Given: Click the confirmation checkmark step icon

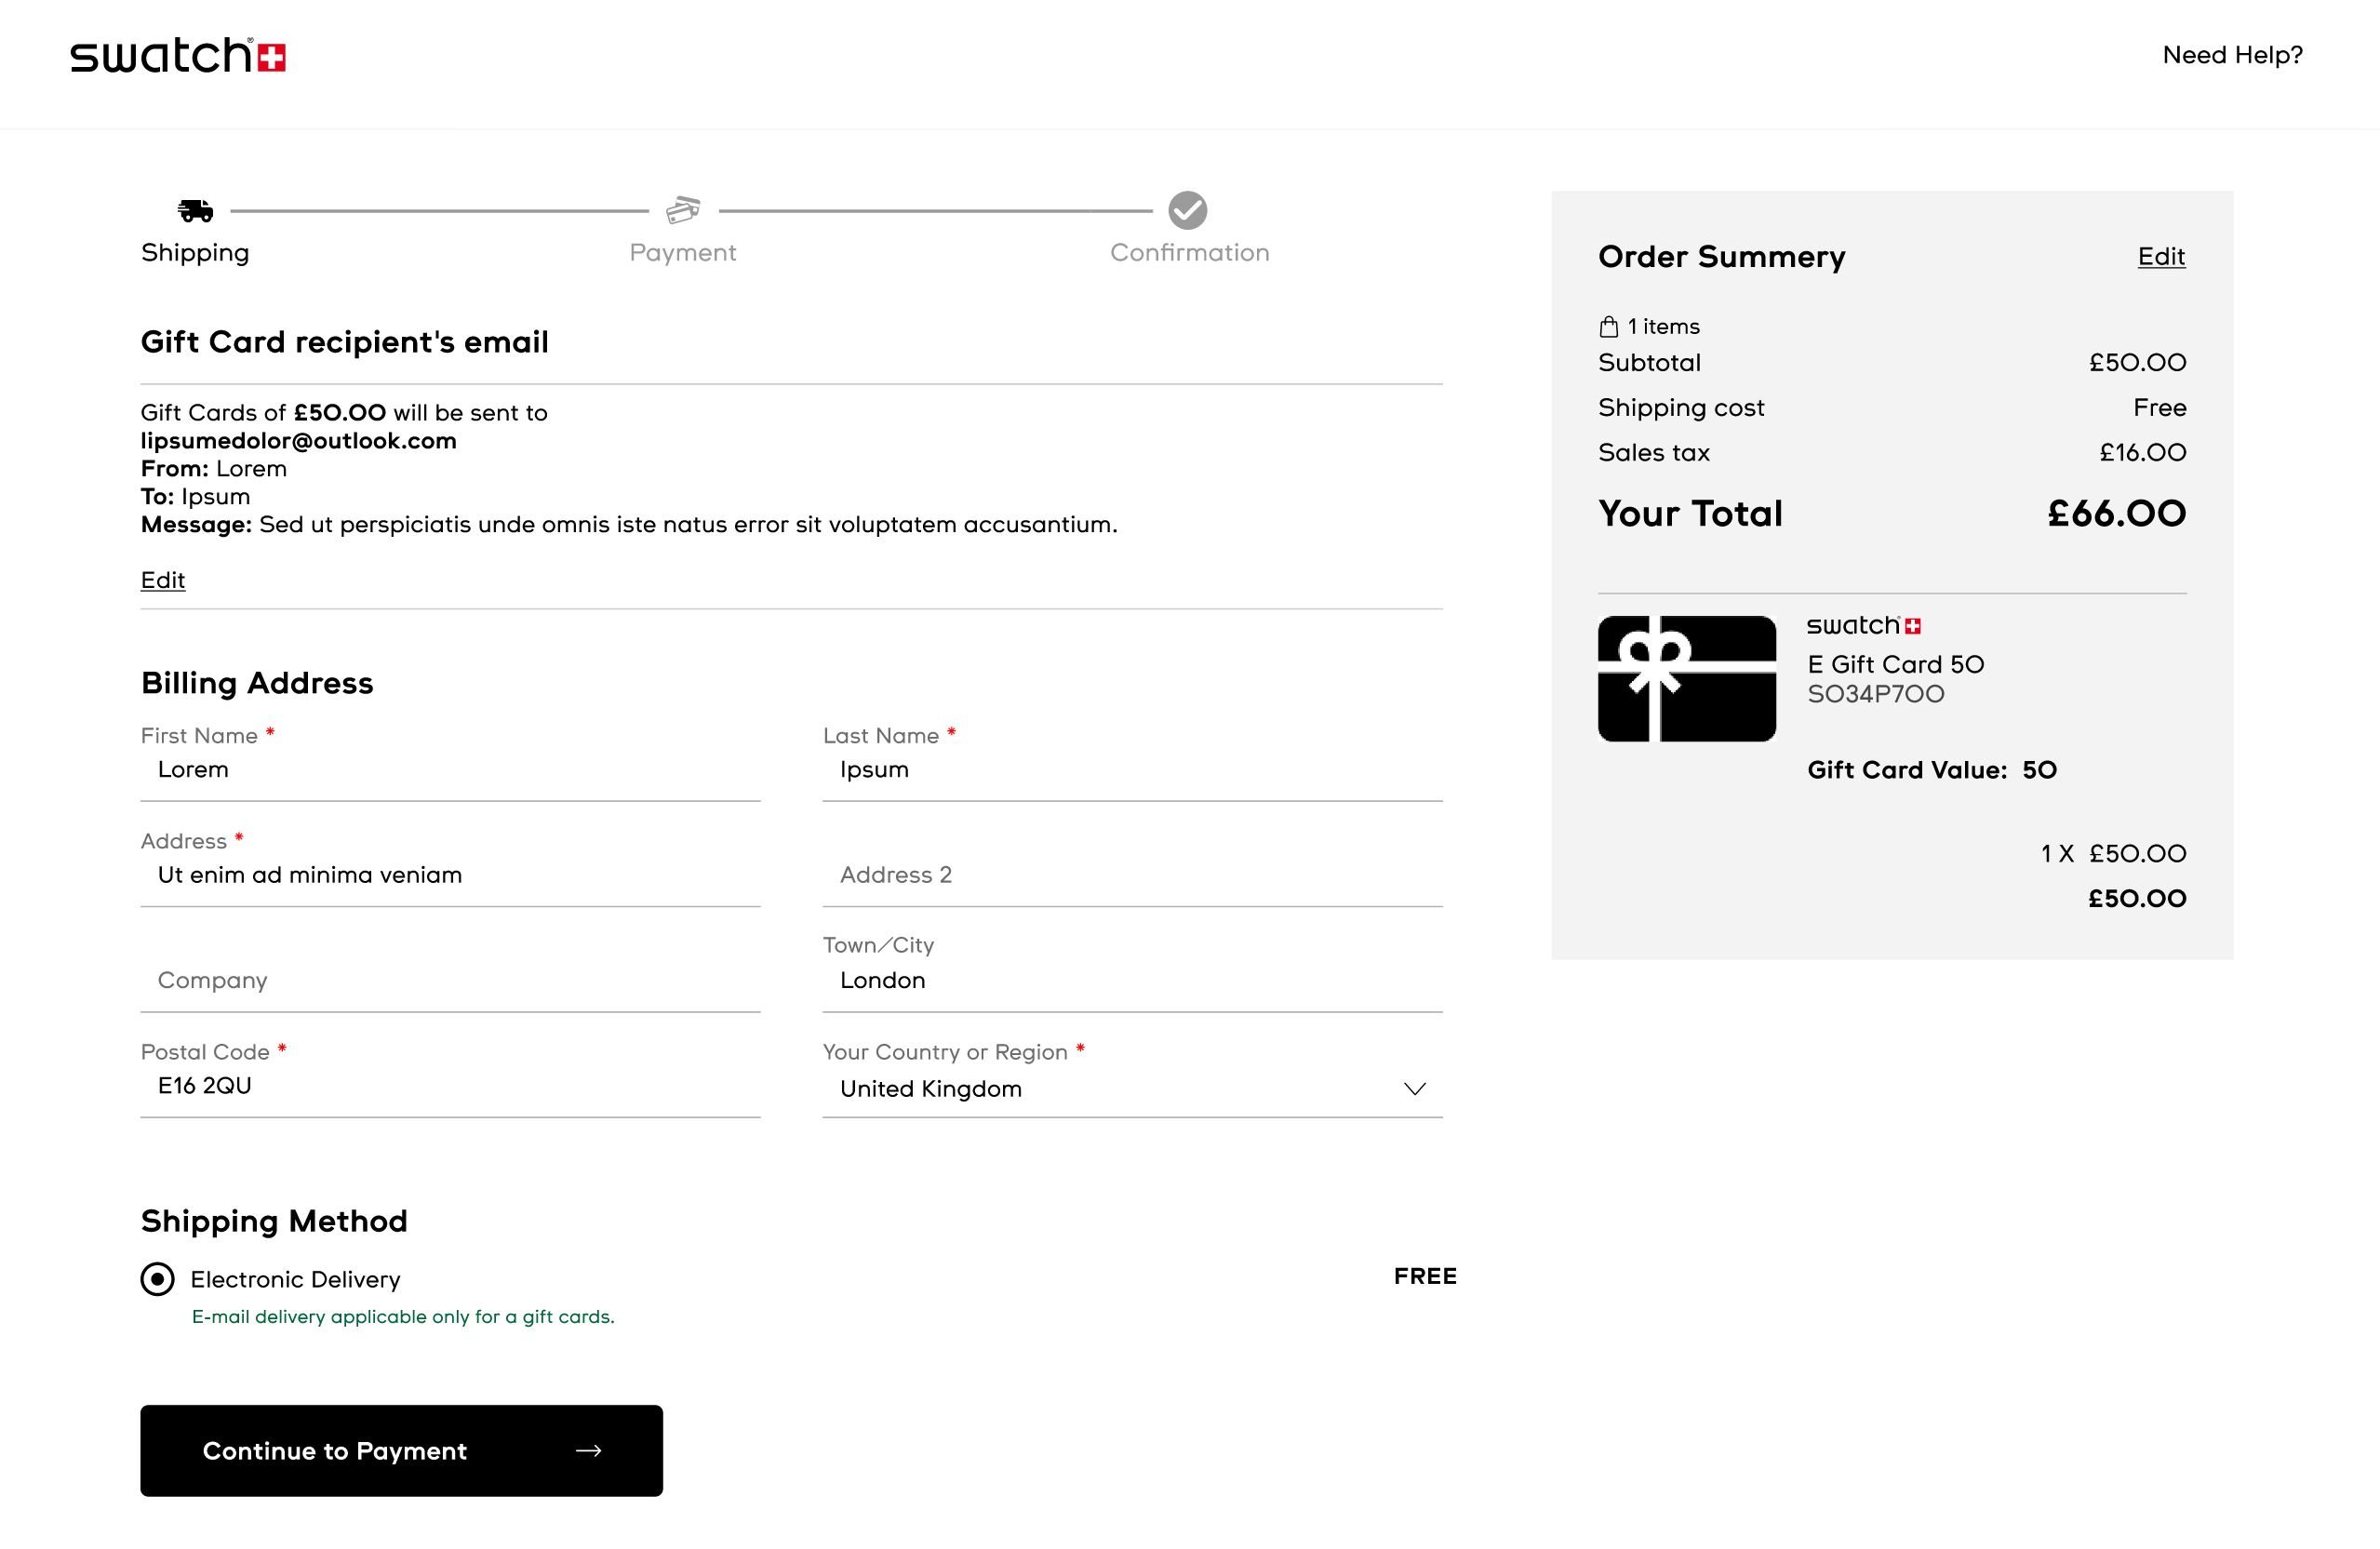Looking at the screenshot, I should [x=1187, y=210].
